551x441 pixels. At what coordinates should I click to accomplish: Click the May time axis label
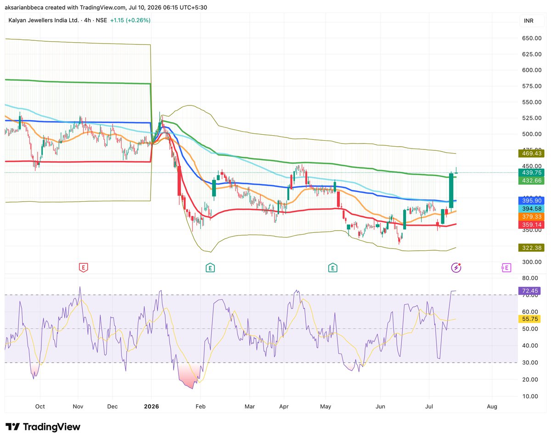click(326, 407)
